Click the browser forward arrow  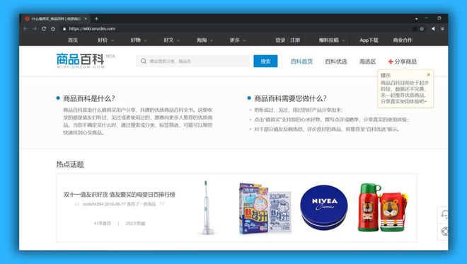[35, 28]
